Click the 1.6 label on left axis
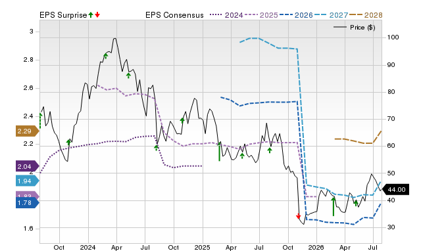 [x=28, y=229]
